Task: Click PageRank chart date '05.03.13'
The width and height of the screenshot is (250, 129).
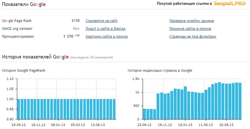Action: point(78,125)
